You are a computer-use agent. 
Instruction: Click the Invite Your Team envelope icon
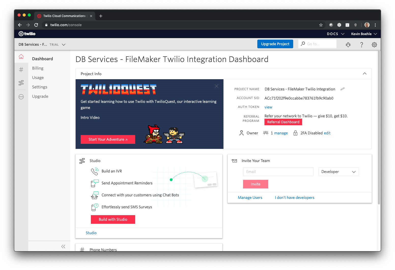coord(234,161)
